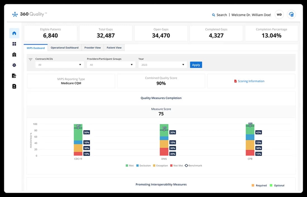Click the PDF icon beside Scoring Information
This screenshot has width=307, height=197.
[236, 81]
